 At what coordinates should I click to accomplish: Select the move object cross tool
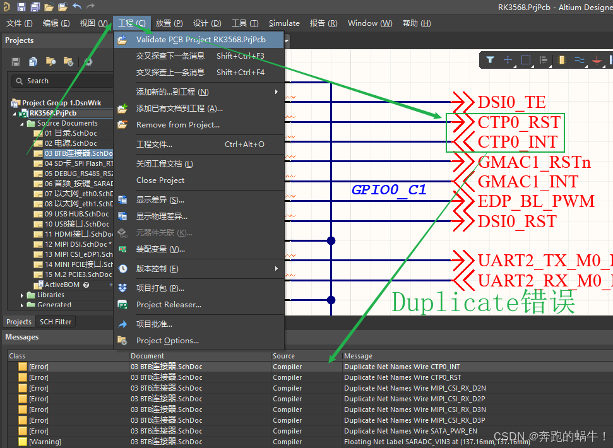508,60
